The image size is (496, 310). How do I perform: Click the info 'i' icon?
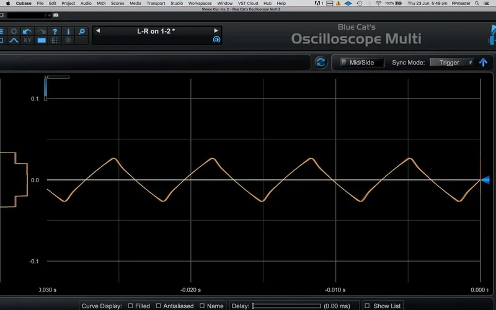68,31
